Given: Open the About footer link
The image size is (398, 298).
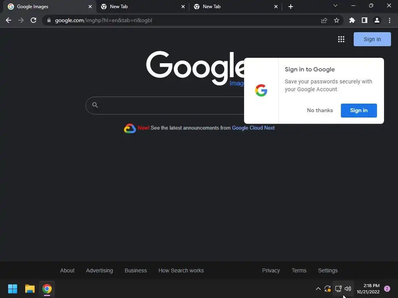Looking at the screenshot, I should tap(67, 270).
